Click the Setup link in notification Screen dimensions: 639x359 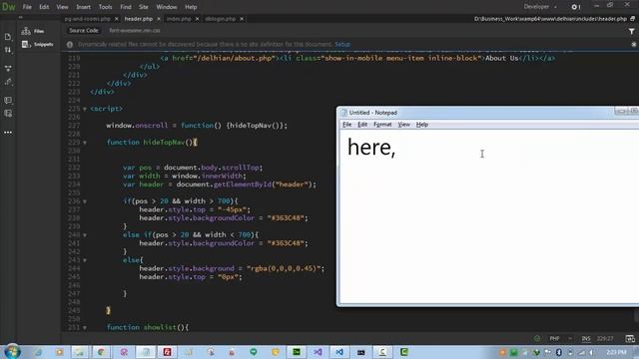pos(342,44)
